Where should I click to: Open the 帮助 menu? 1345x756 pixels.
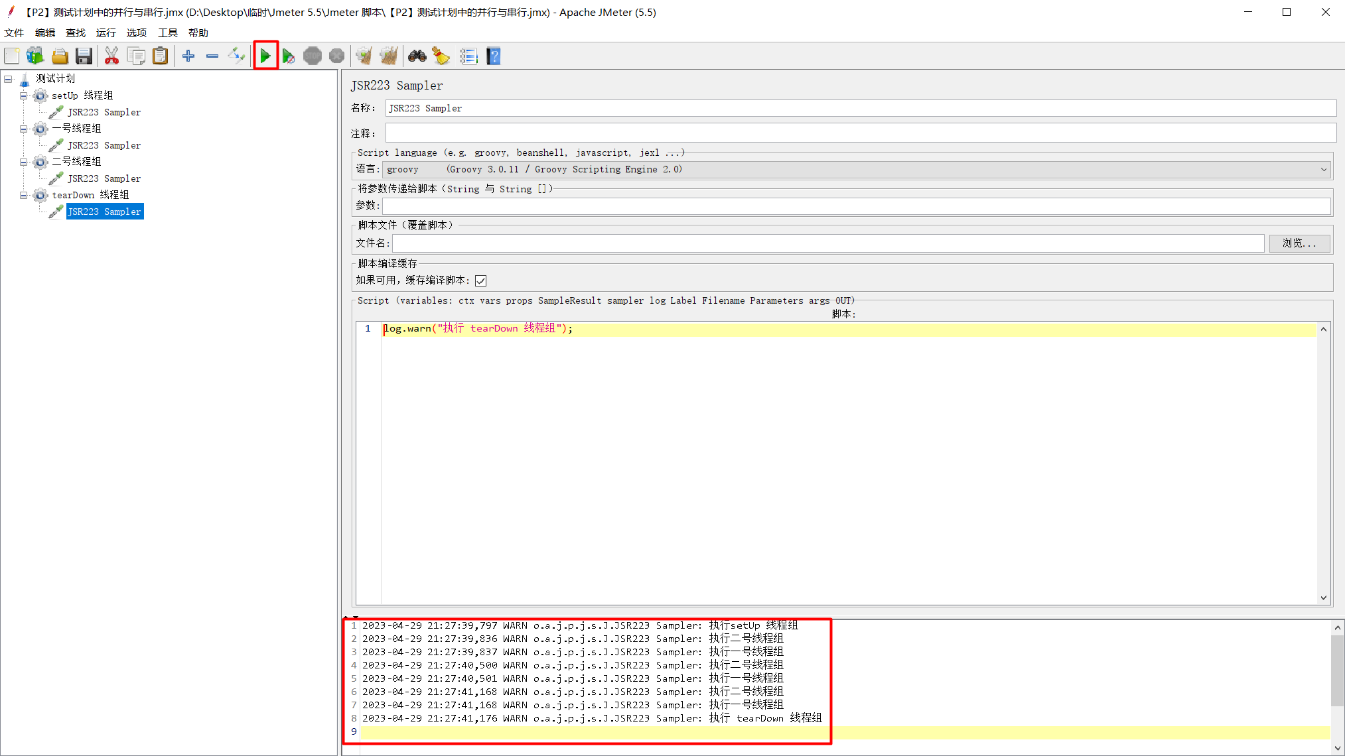click(x=198, y=32)
